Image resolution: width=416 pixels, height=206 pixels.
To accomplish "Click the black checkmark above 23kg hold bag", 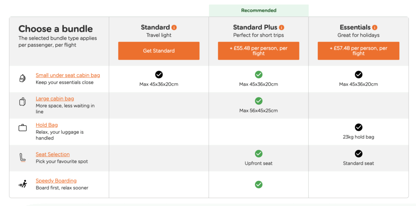I will pyautogui.click(x=358, y=127).
